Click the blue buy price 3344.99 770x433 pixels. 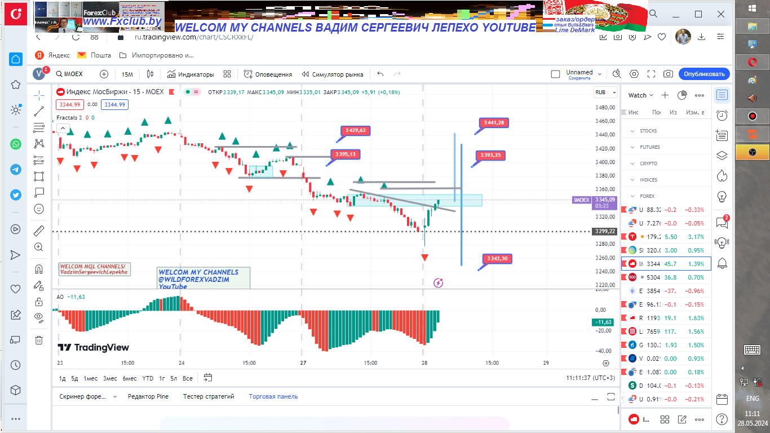[116, 104]
